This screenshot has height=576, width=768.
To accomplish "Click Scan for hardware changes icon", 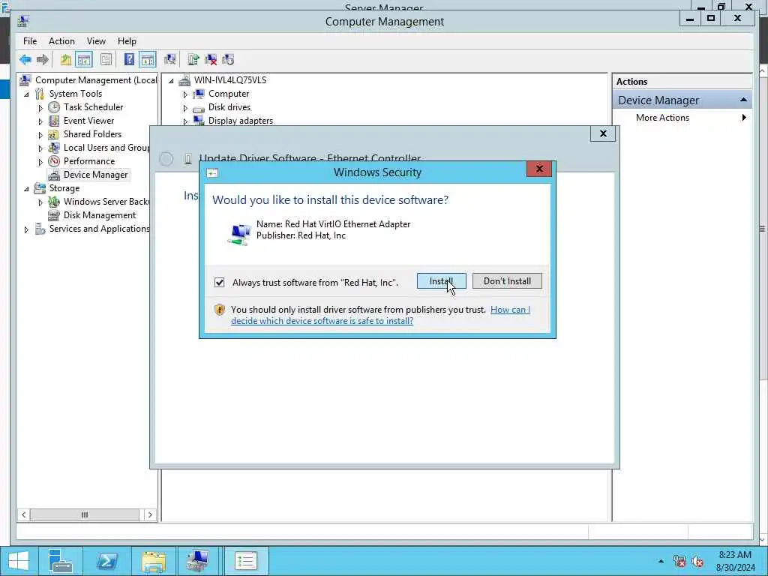I will tap(170, 60).
